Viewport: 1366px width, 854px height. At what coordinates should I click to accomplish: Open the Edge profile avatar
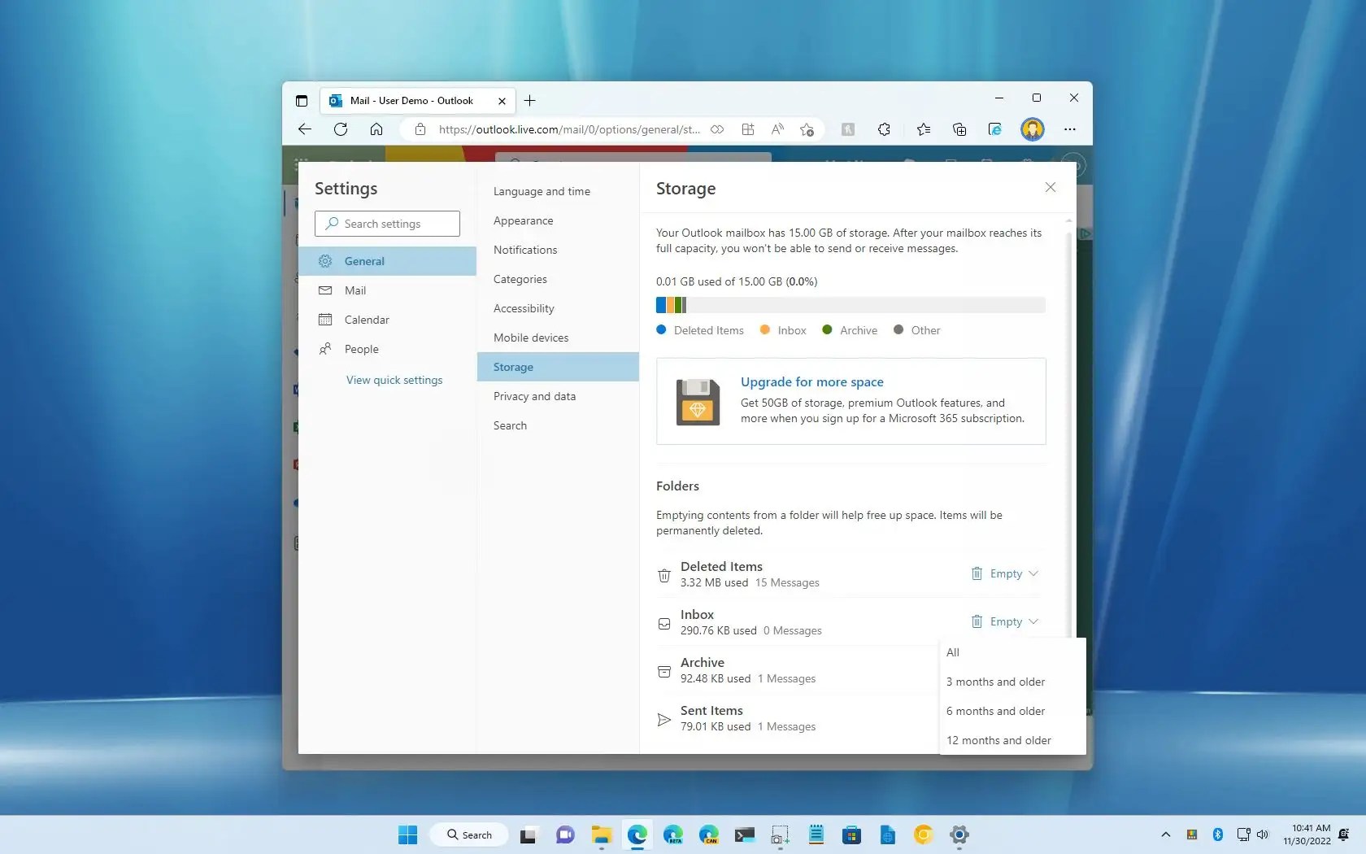(x=1032, y=129)
